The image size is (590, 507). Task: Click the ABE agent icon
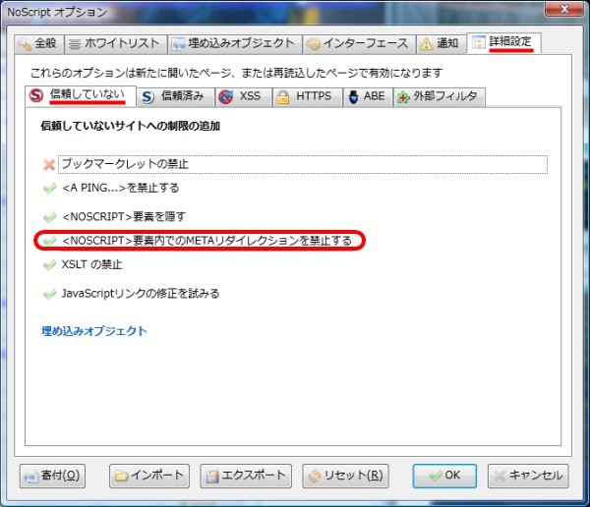click(x=353, y=96)
